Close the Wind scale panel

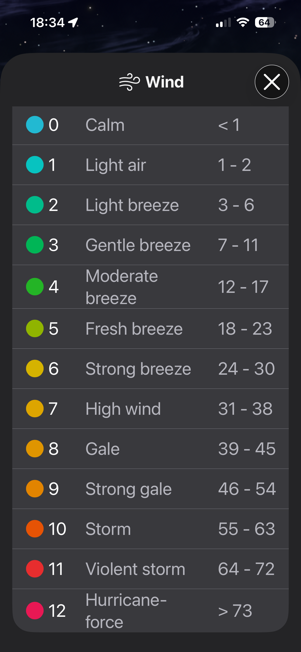pyautogui.click(x=272, y=82)
